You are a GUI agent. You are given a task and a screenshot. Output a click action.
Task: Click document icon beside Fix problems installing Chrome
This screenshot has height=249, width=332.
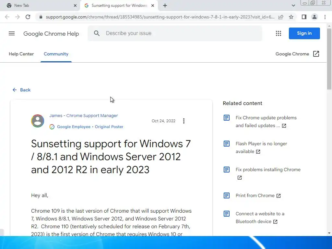(227, 170)
